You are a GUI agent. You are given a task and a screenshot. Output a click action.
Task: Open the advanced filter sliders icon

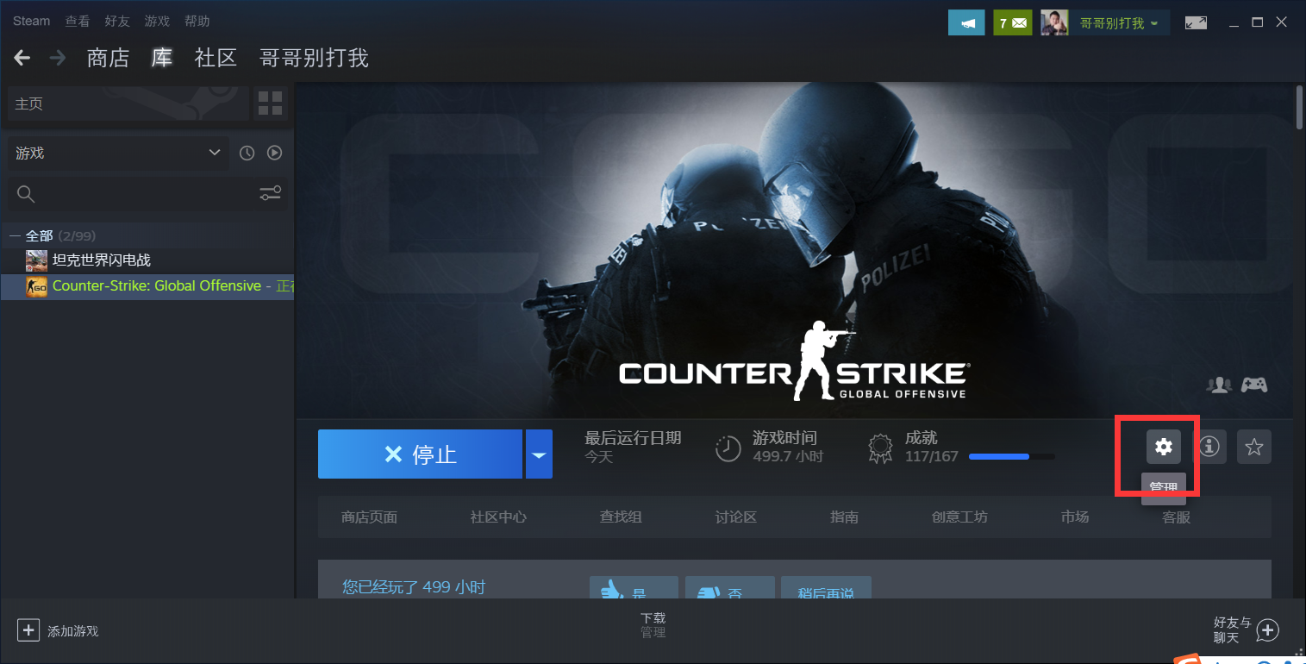click(271, 194)
